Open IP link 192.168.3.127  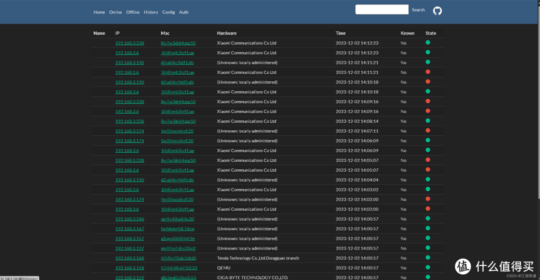tap(129, 249)
